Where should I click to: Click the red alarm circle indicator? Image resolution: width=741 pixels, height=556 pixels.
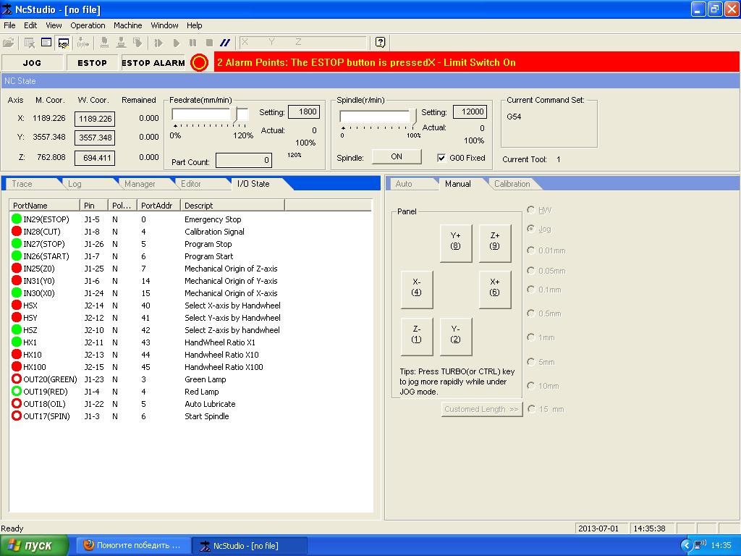point(200,62)
